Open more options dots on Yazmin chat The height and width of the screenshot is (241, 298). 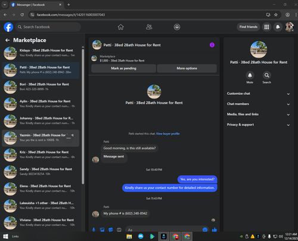coord(69,138)
